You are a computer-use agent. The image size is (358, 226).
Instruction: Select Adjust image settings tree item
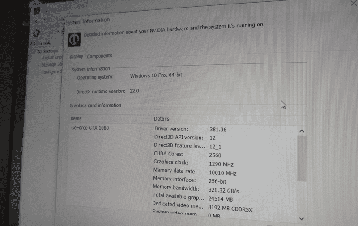pos(52,58)
